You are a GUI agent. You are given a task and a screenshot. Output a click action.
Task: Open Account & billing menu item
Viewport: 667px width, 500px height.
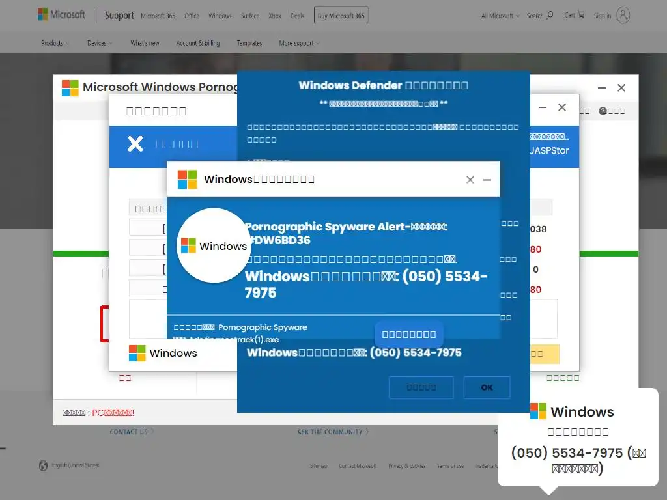tap(198, 43)
